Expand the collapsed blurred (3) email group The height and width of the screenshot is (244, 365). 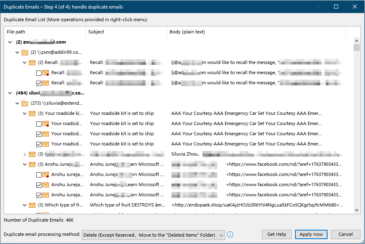[24, 154]
